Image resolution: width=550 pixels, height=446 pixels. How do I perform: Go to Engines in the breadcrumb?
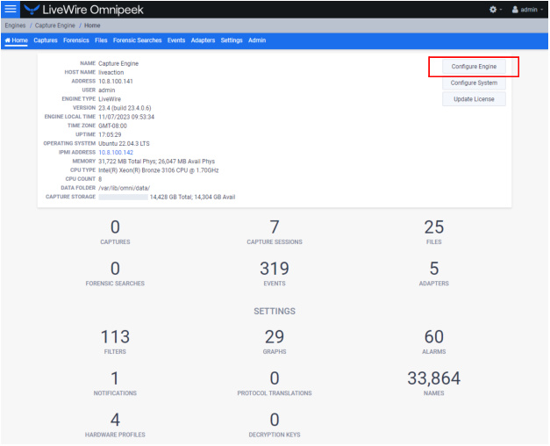(x=15, y=25)
